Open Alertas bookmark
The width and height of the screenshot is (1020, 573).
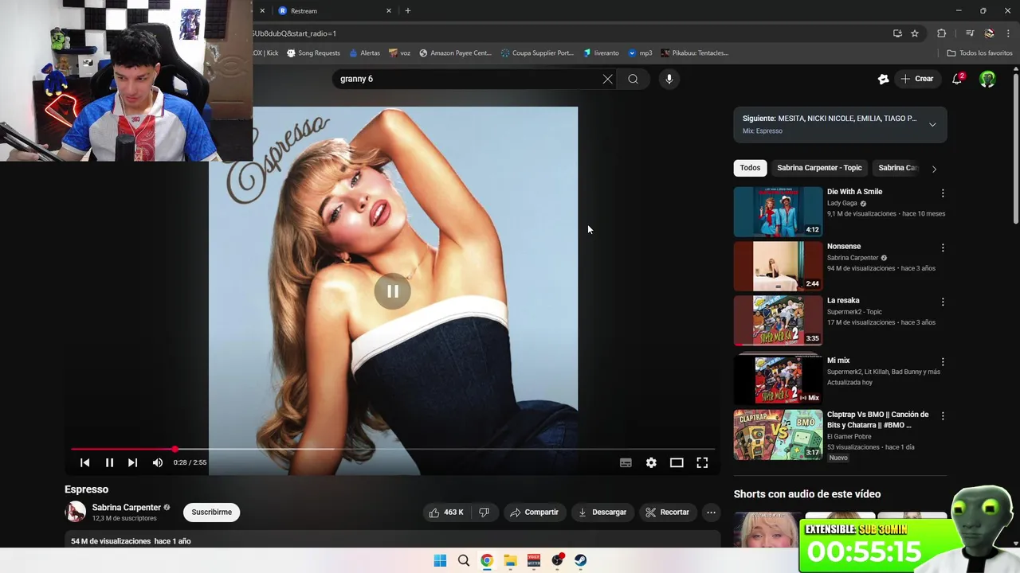tap(365, 53)
